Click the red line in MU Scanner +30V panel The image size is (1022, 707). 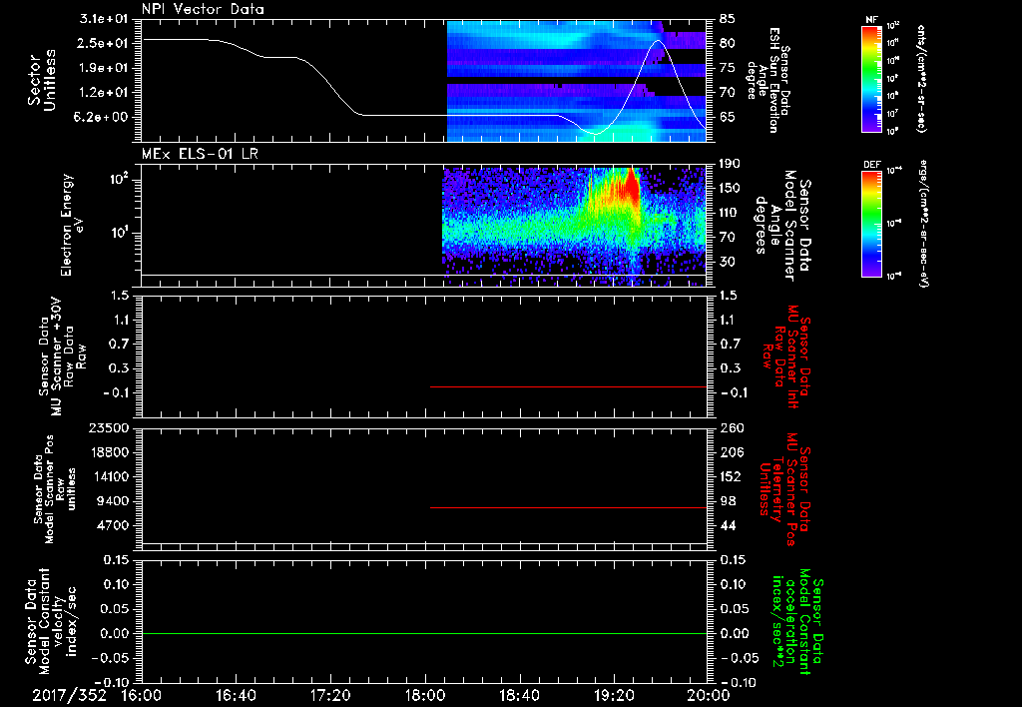[568, 386]
